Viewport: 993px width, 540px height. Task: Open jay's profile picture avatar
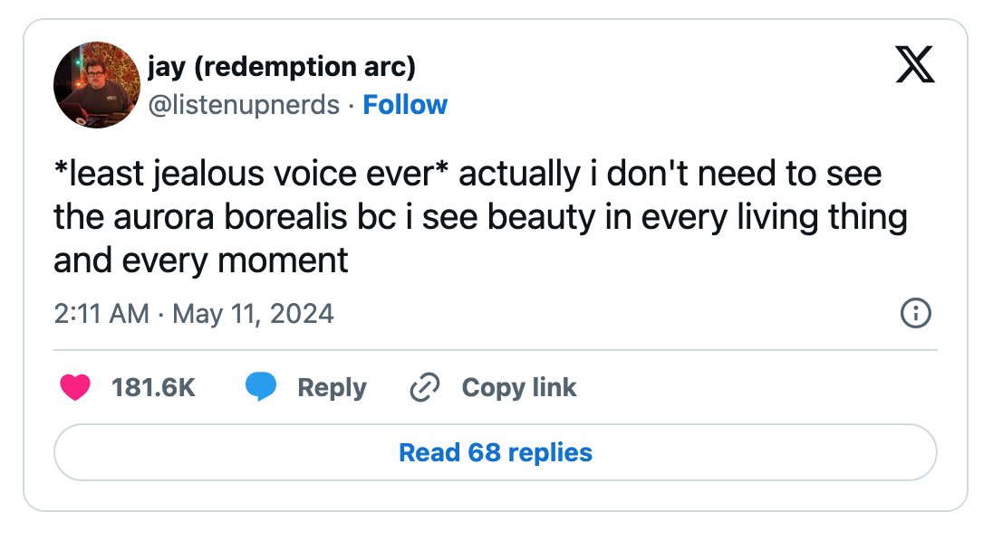click(x=97, y=85)
